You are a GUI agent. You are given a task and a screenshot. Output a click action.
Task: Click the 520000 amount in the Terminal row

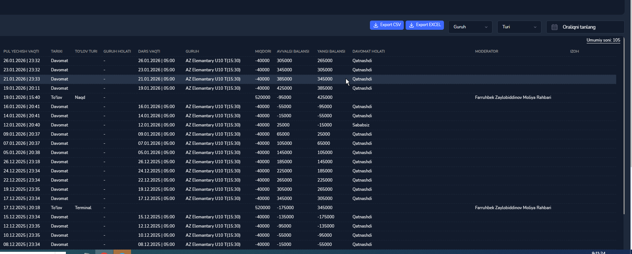tap(262, 208)
